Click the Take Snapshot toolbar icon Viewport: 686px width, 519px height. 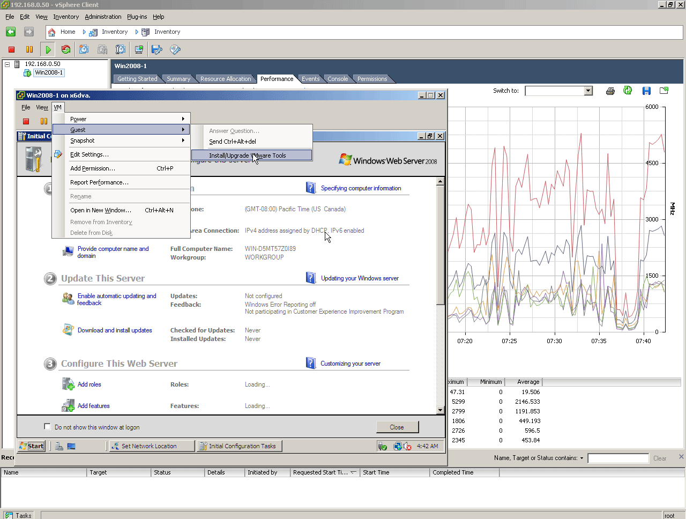(84, 49)
